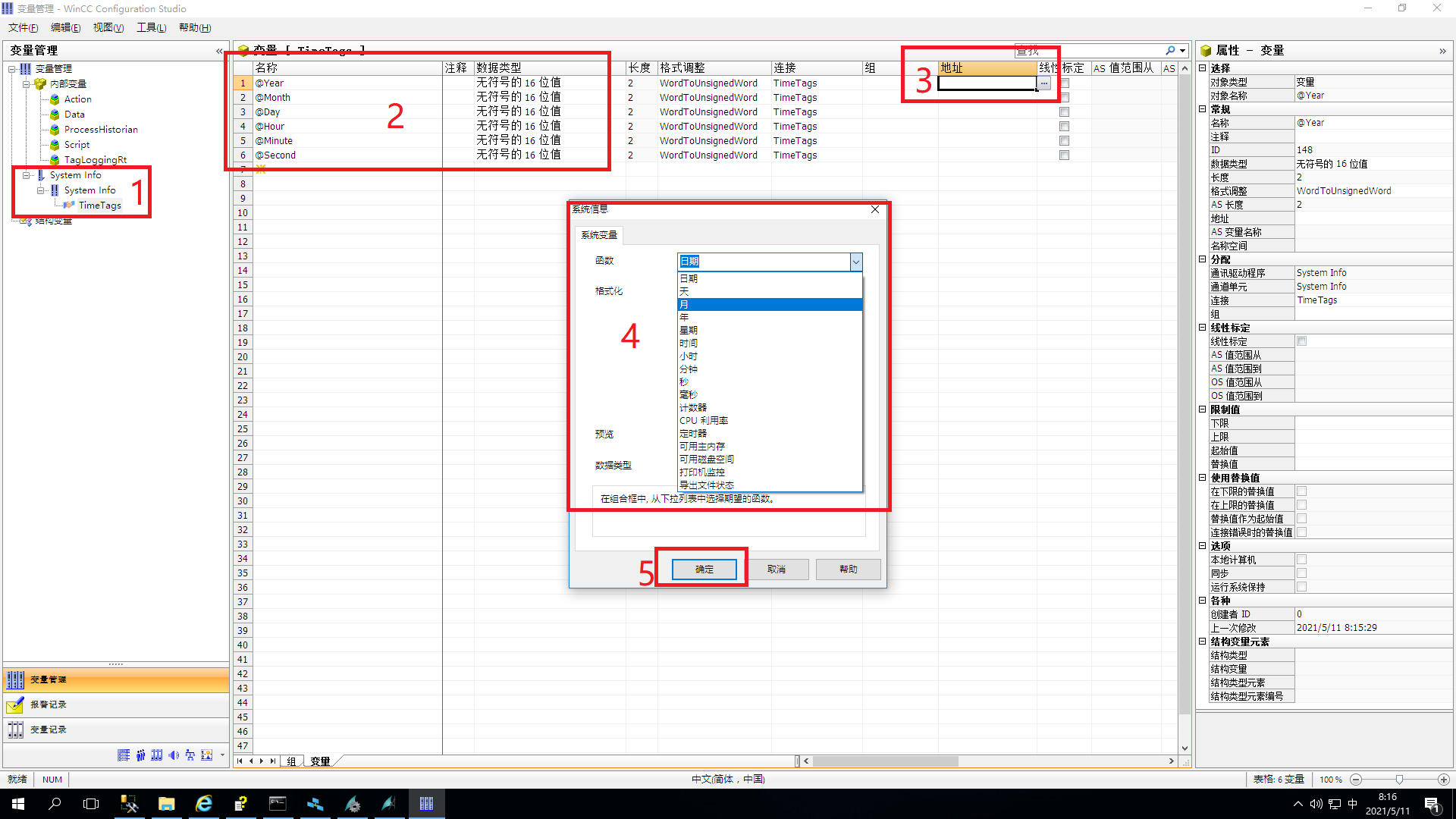Collapse the 内部变量 tree node

pyautogui.click(x=27, y=84)
